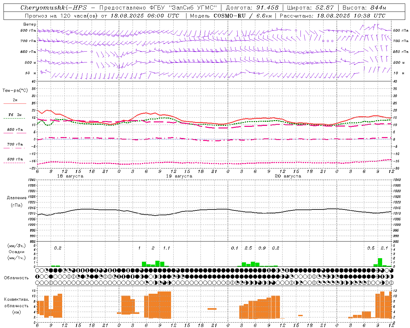Click the "Прогноз на 120 часа(ов)" text
The image size is (410, 328).
coord(61,16)
